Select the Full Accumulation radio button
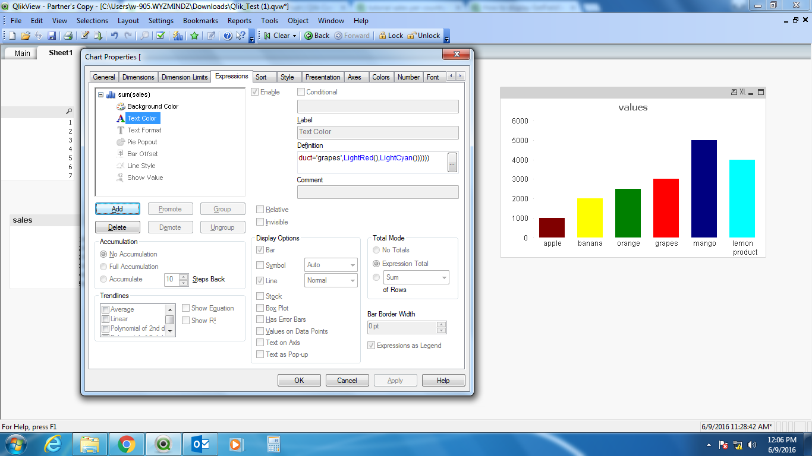The height and width of the screenshot is (456, 812). point(104,267)
